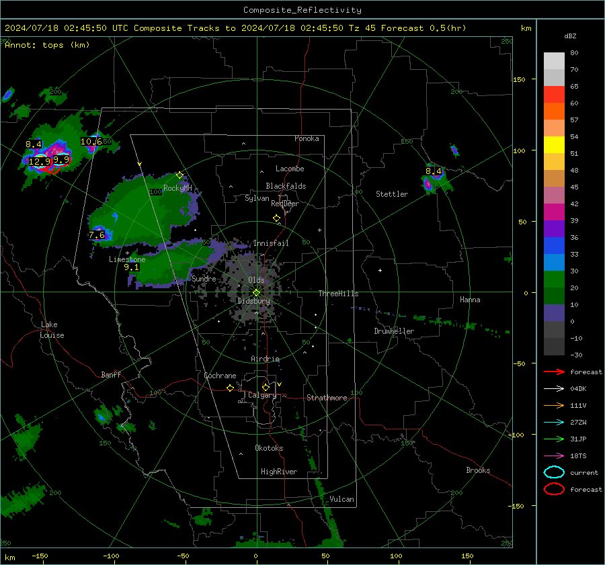Click the ThreeHills label on the map

(x=338, y=294)
